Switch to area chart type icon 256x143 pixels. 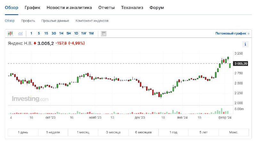20,34
